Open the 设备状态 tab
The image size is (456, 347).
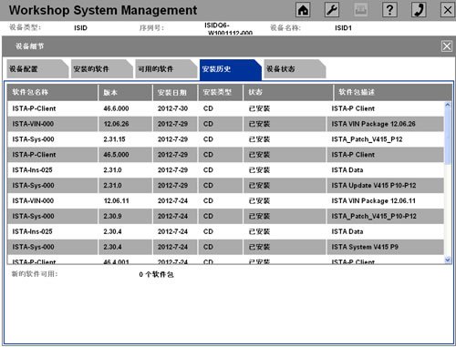point(295,69)
